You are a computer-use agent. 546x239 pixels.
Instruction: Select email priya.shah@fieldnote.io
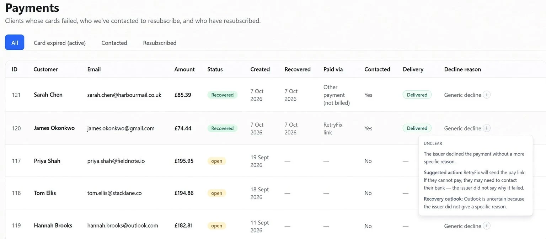tap(116, 161)
